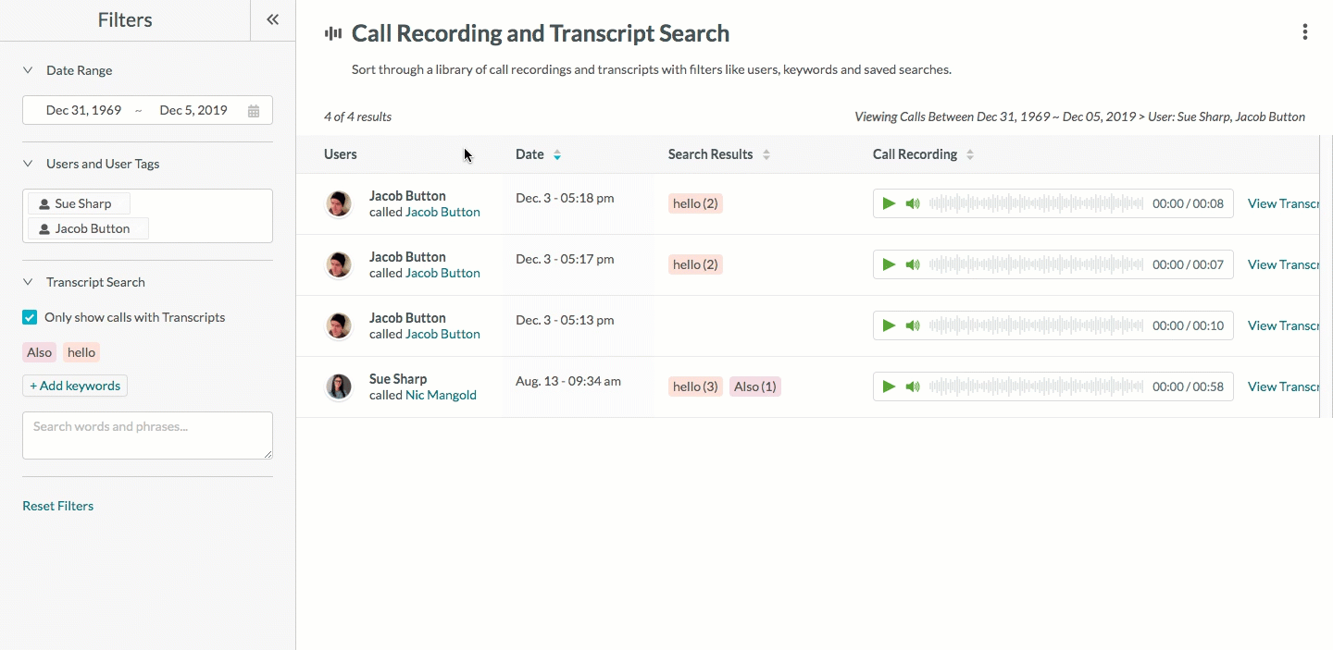
Task: Open Jacob Button link in 05:18 pm row
Action: point(442,212)
